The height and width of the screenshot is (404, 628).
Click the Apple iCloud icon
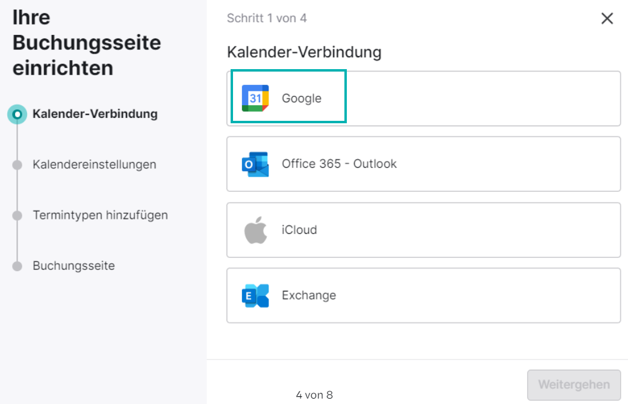tap(255, 230)
